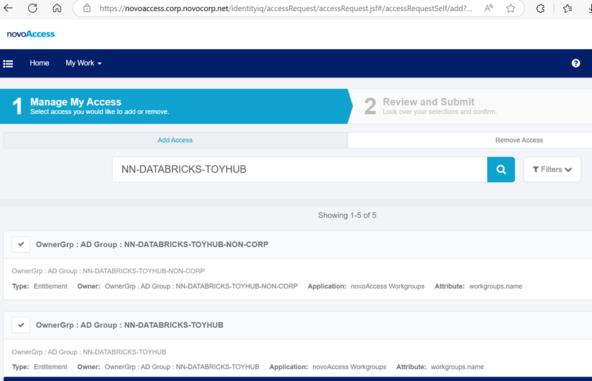This screenshot has width=592, height=381.
Task: Open the hamburger navigation menu icon
Action: [9, 64]
